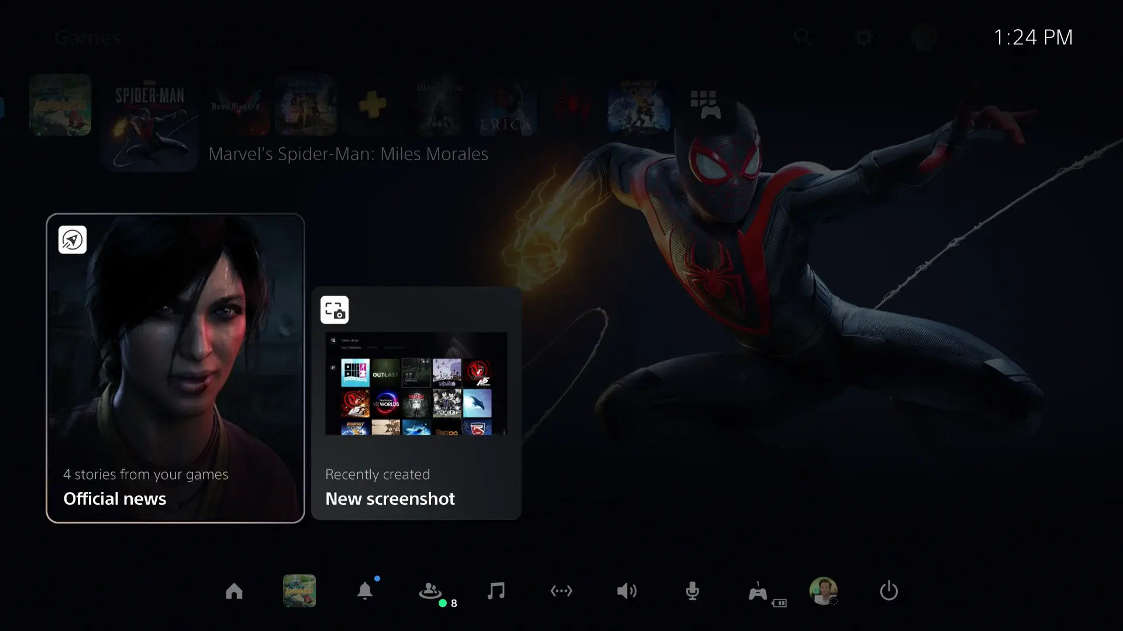Image resolution: width=1123 pixels, height=631 pixels.
Task: Open the Music control icon
Action: click(x=496, y=591)
